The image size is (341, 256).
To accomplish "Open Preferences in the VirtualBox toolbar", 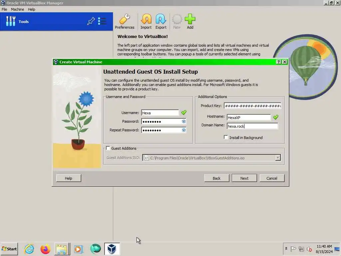I will 125,21.
